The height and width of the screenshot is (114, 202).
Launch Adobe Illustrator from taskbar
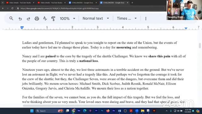(154, 111)
